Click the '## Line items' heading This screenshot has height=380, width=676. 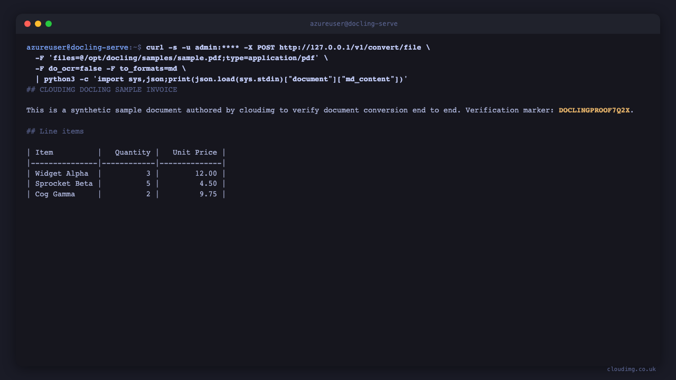[55, 131]
